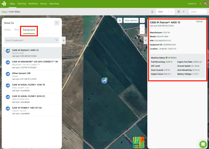Viewport: 209px width, 149px height.
Task: Click the Fuel Remaining 50.88 % value
Action: point(169,62)
